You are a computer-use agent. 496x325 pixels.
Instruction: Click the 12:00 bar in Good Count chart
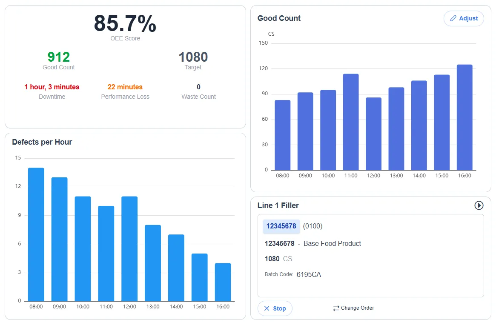[373, 134]
